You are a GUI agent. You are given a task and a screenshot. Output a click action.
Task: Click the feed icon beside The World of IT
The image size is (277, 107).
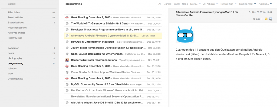point(67,23)
